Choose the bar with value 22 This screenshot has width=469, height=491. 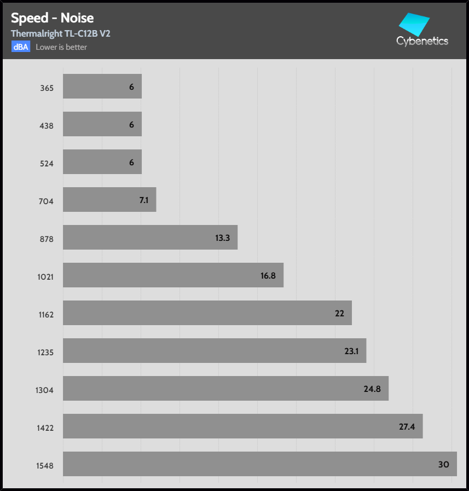(x=207, y=313)
